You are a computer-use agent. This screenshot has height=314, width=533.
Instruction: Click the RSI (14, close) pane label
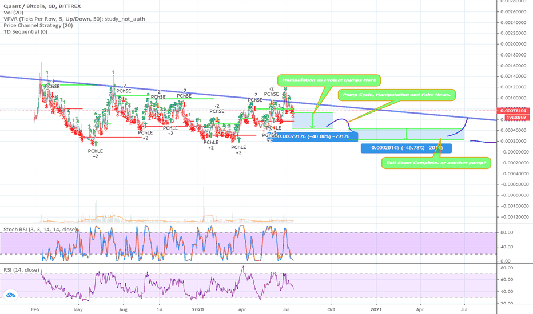coord(21,270)
